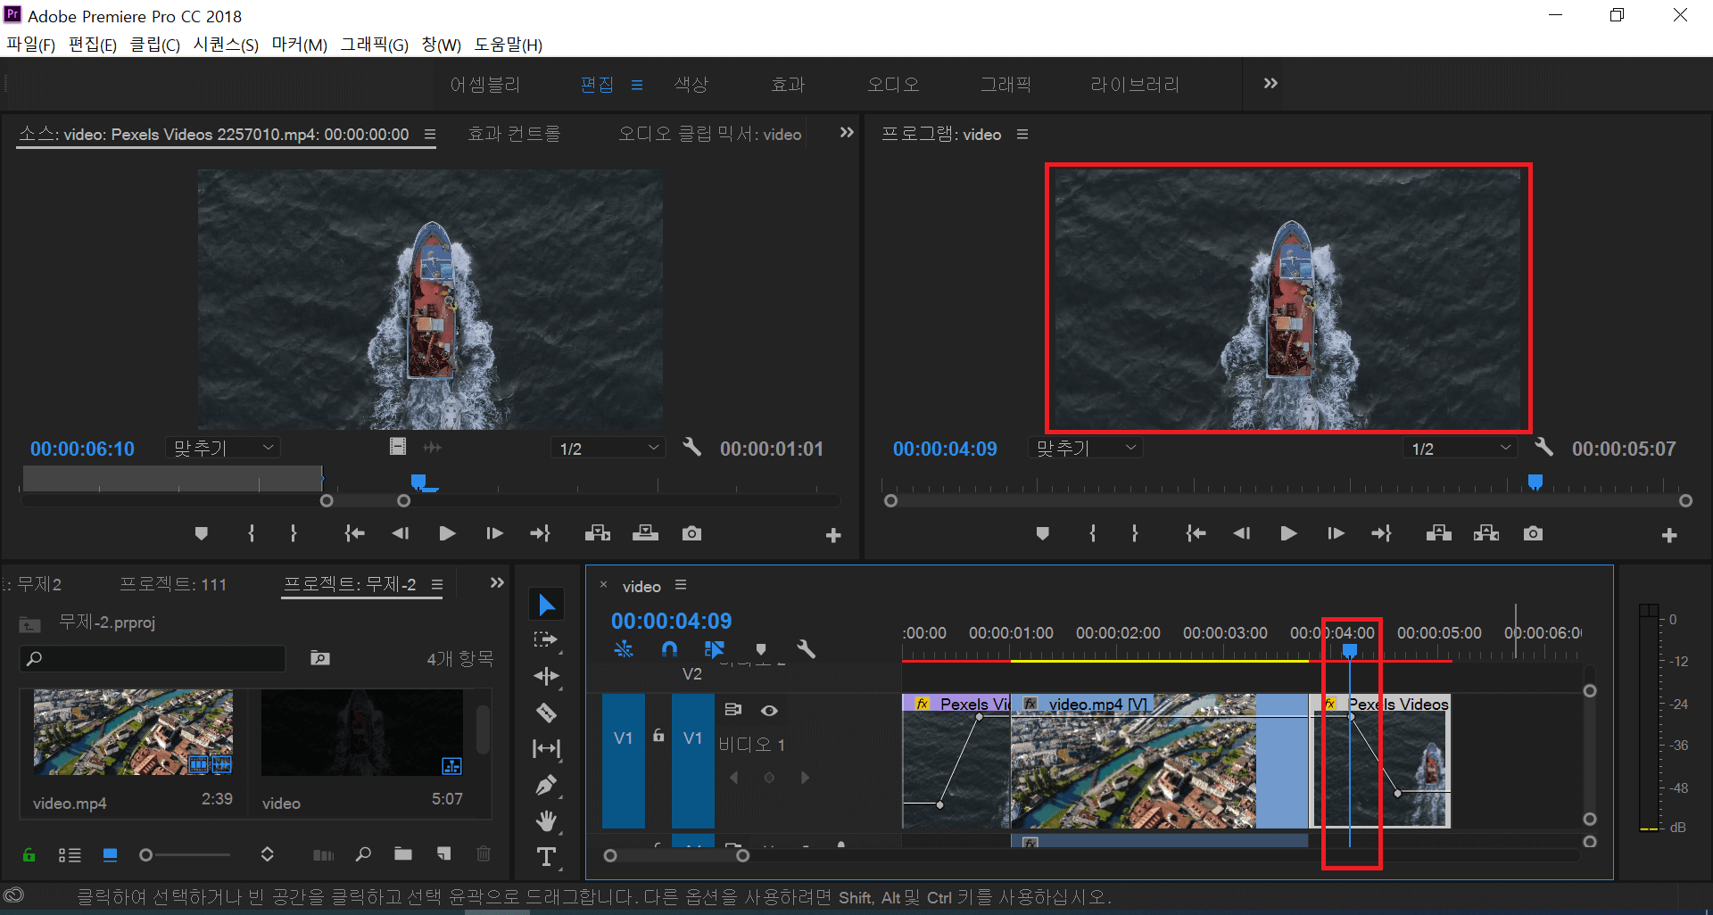Click Lift button in Program monitor
The width and height of the screenshot is (1713, 915).
[x=1438, y=533]
